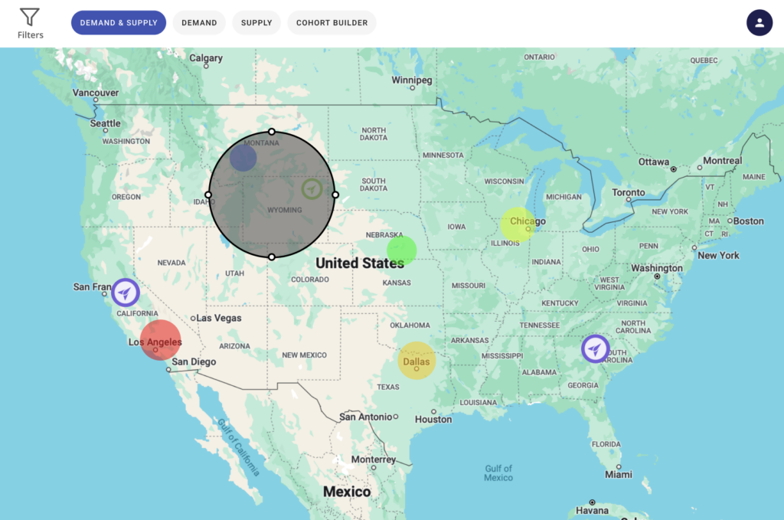Switch to the Supply tab
784x520 pixels.
[x=256, y=22]
